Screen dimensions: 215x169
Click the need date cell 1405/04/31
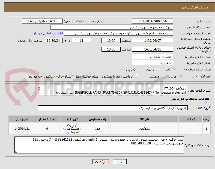tap(22, 129)
